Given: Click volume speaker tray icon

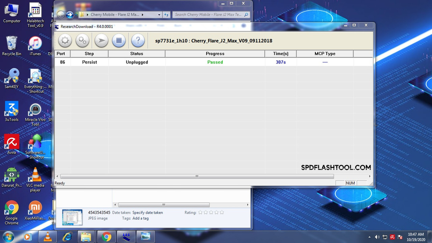Looking at the screenshot, I should [377, 237].
